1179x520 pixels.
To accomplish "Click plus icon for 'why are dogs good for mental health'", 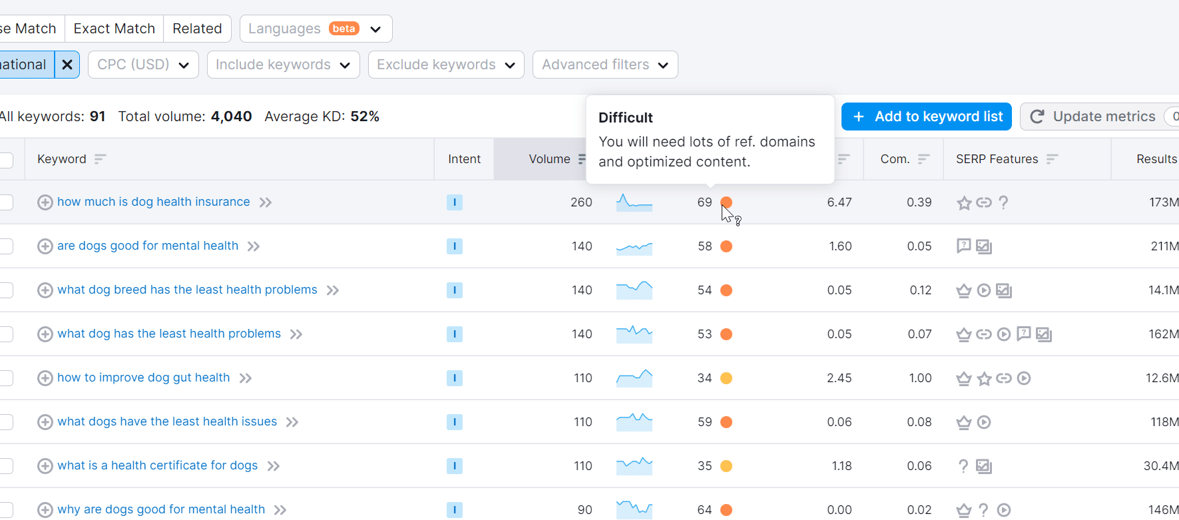I will [45, 510].
